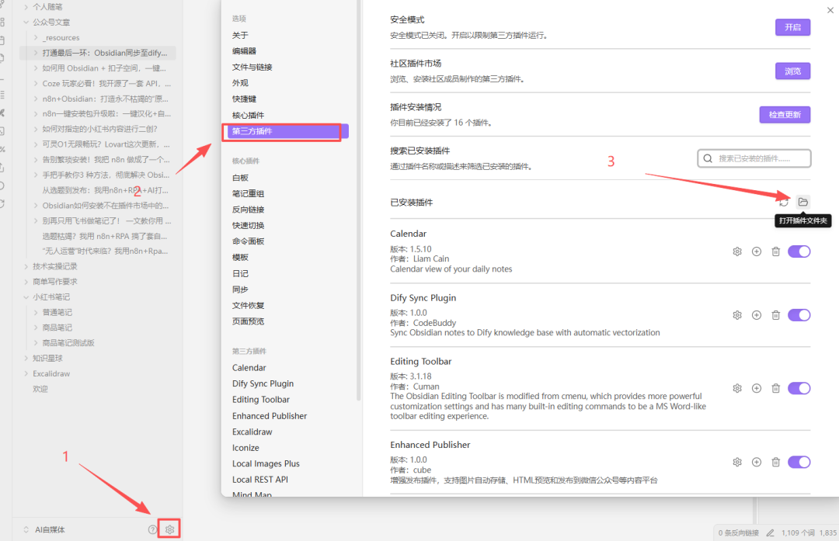Click trash icon next to Enhanced Publisher
The width and height of the screenshot is (839, 541).
(775, 462)
